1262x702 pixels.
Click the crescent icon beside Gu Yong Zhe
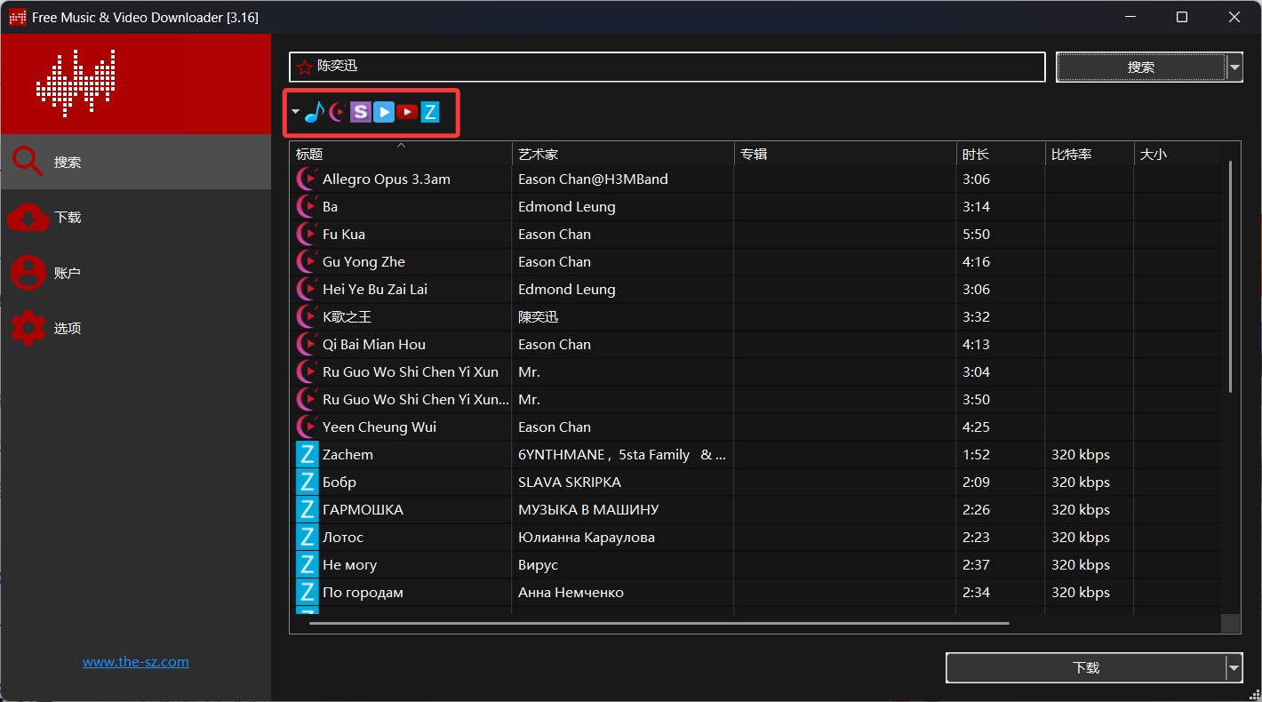(307, 262)
